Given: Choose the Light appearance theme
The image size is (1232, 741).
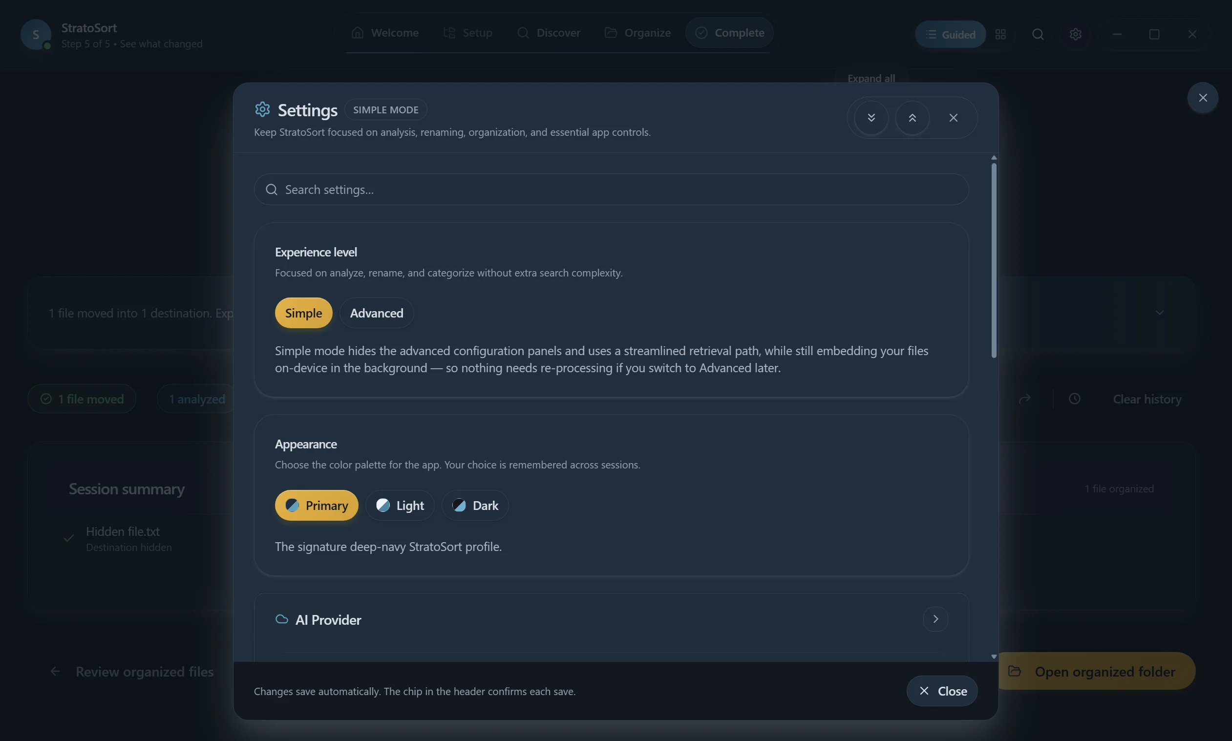Looking at the screenshot, I should (x=400, y=506).
